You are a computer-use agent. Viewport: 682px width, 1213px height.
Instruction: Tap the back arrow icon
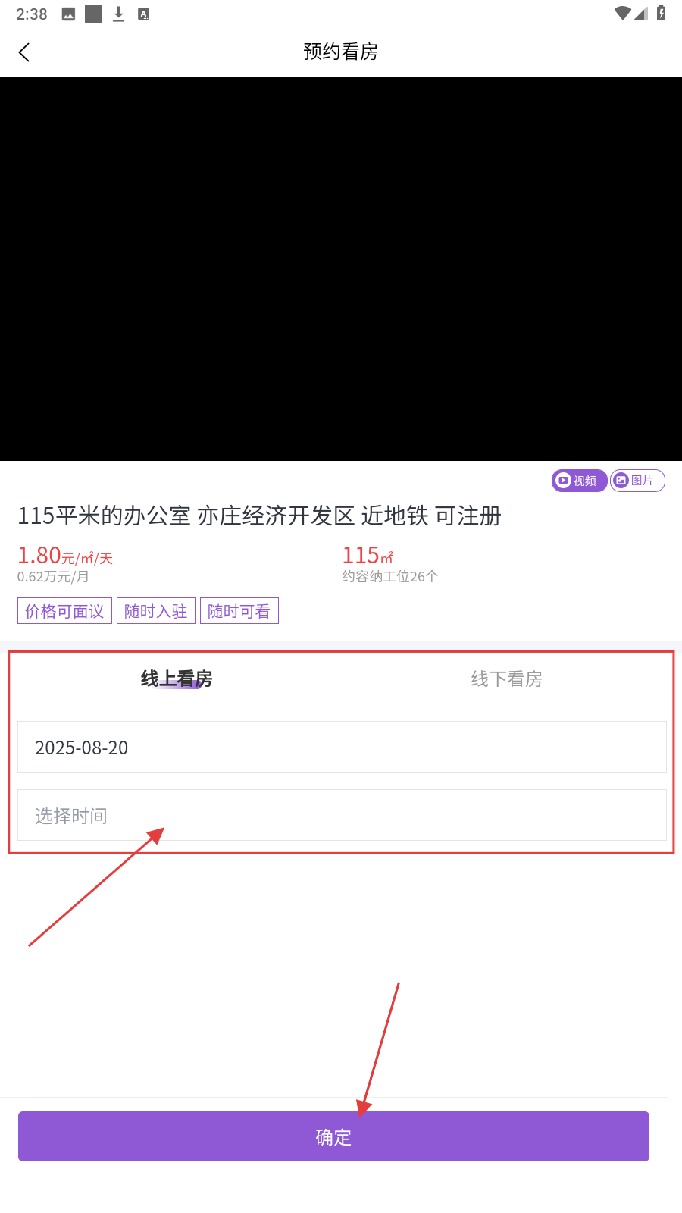(x=24, y=52)
